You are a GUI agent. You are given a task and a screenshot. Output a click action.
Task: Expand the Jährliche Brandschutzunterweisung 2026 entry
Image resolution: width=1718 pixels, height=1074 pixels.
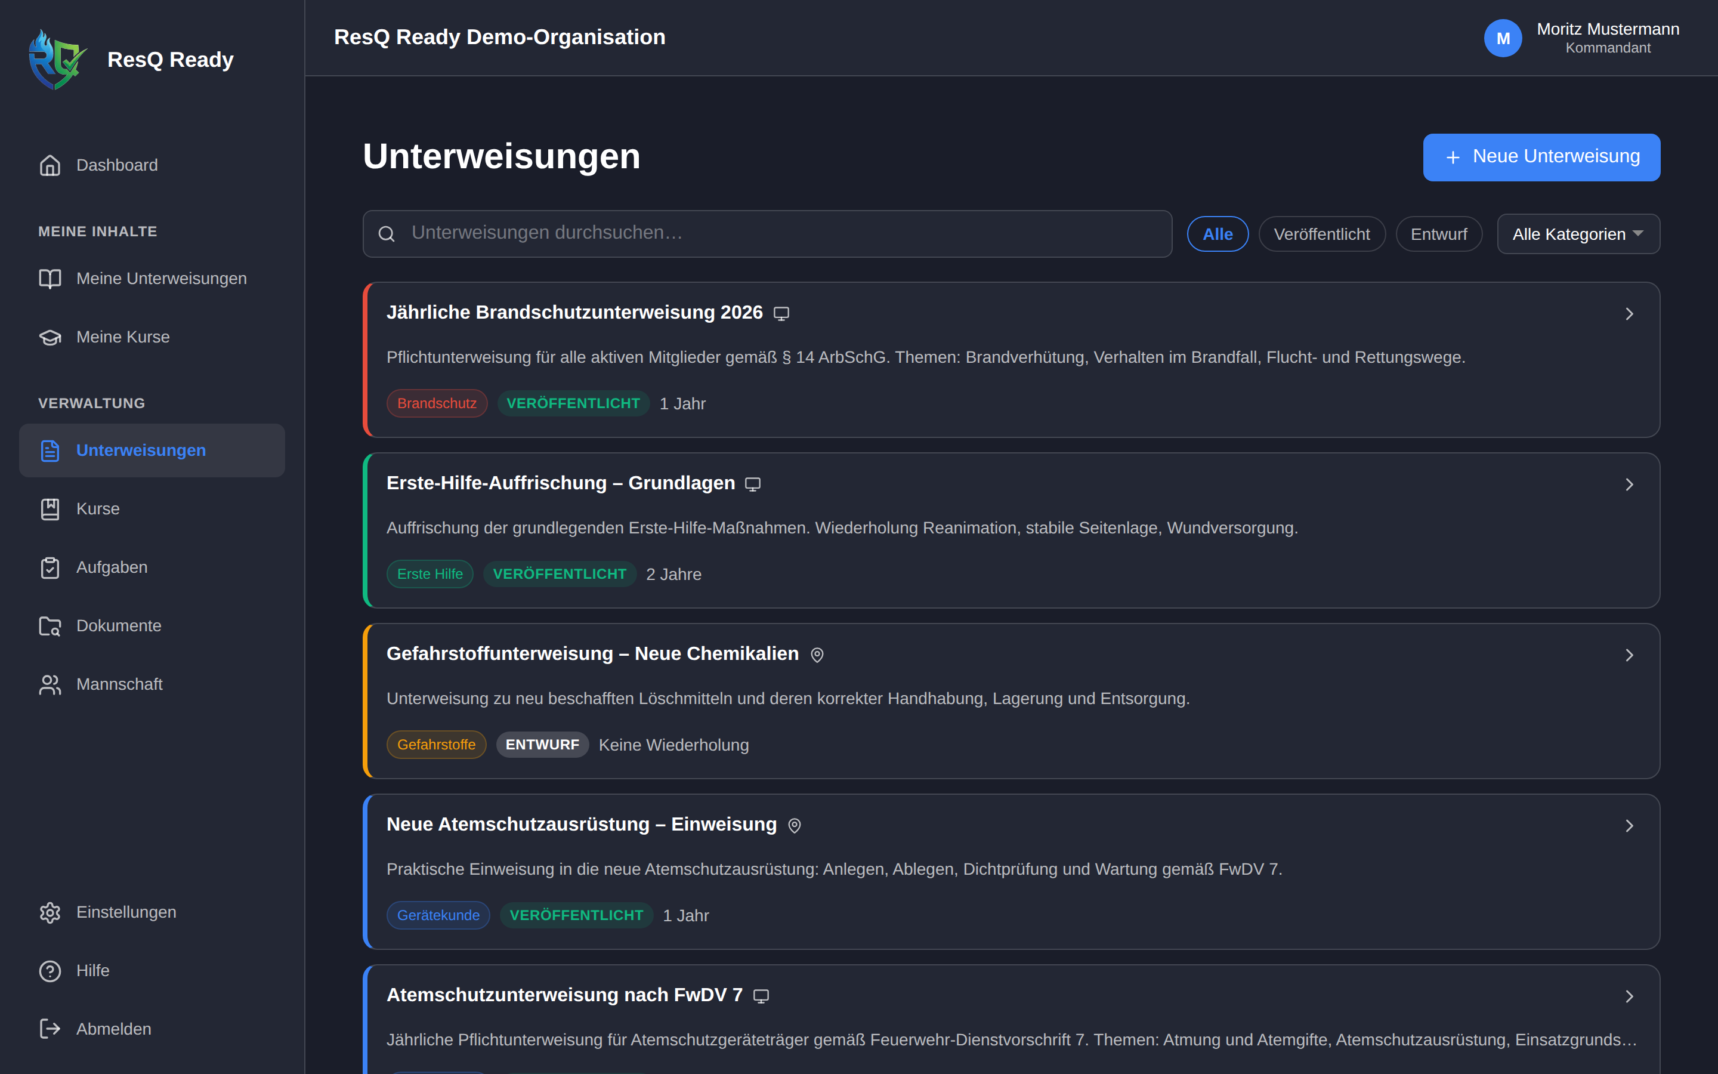pyautogui.click(x=1629, y=313)
